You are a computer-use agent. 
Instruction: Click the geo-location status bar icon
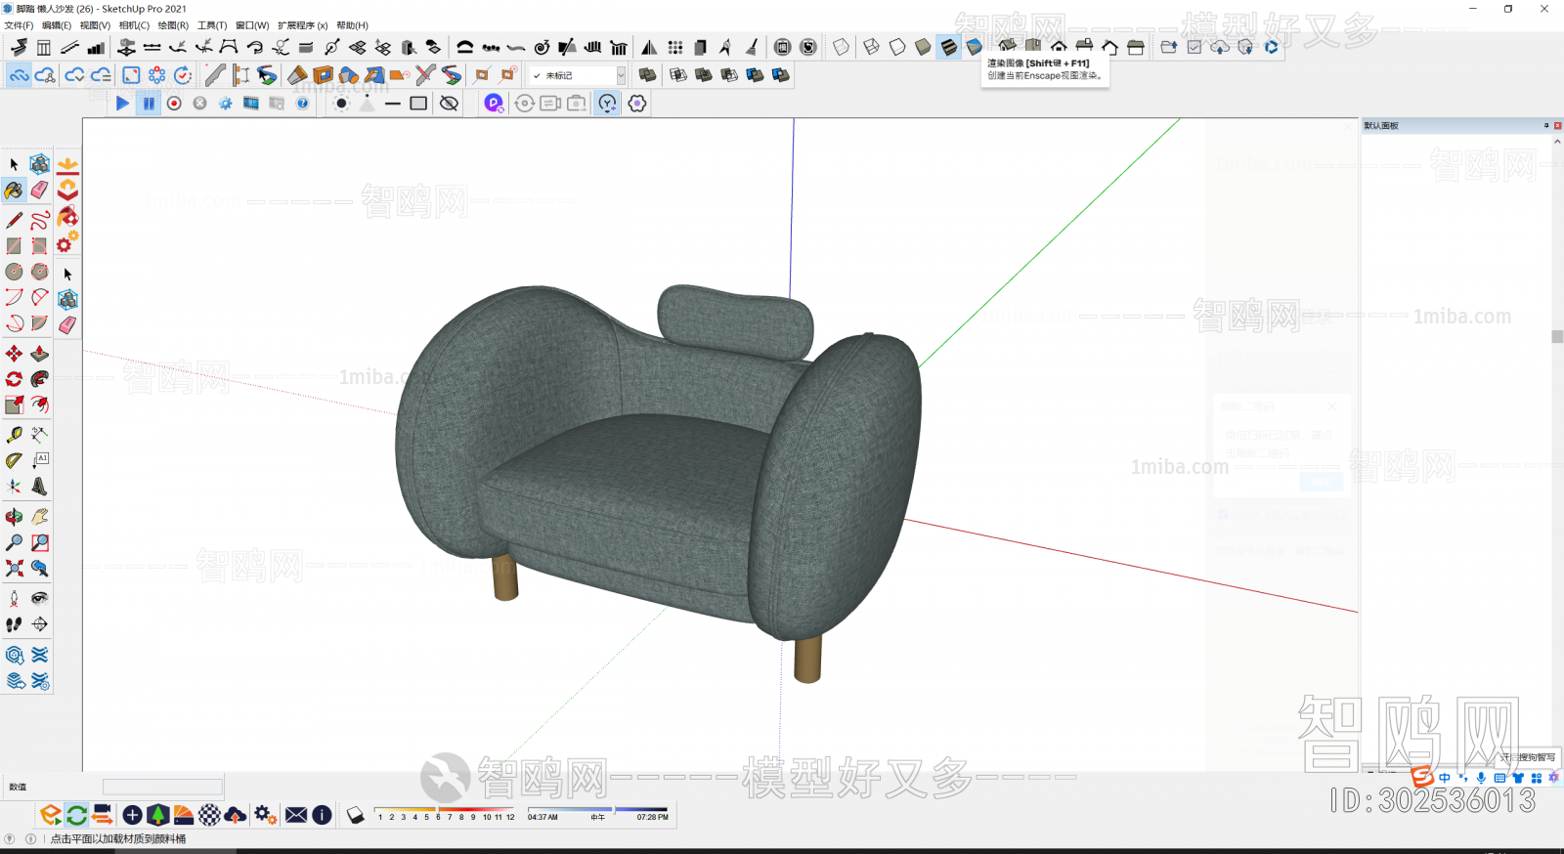point(10,838)
